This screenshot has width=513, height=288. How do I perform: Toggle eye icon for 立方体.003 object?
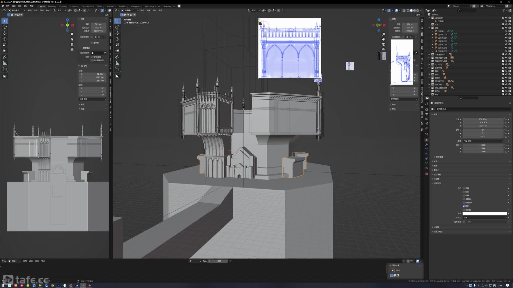tap(506, 34)
